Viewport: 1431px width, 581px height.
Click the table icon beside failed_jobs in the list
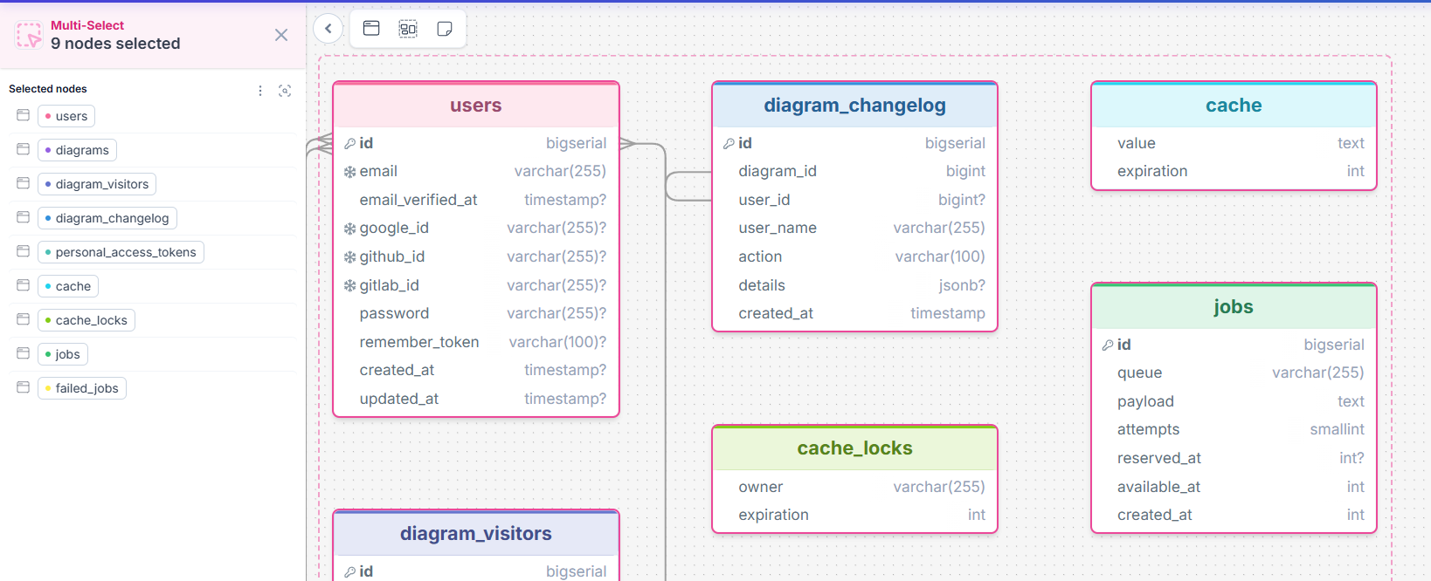click(x=24, y=387)
